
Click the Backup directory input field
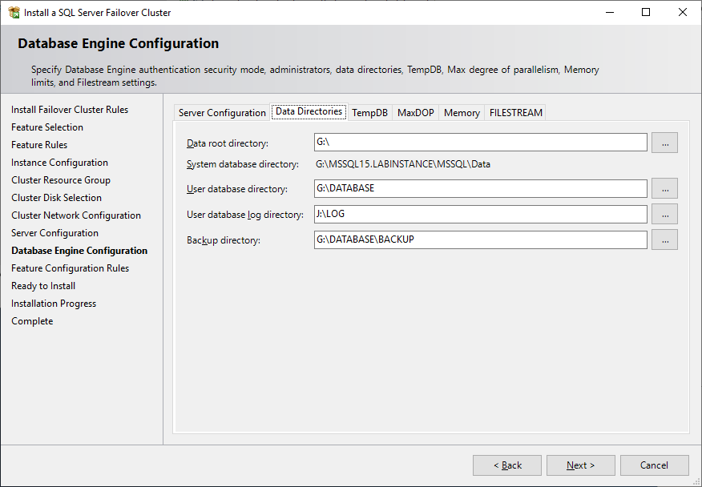pos(480,239)
